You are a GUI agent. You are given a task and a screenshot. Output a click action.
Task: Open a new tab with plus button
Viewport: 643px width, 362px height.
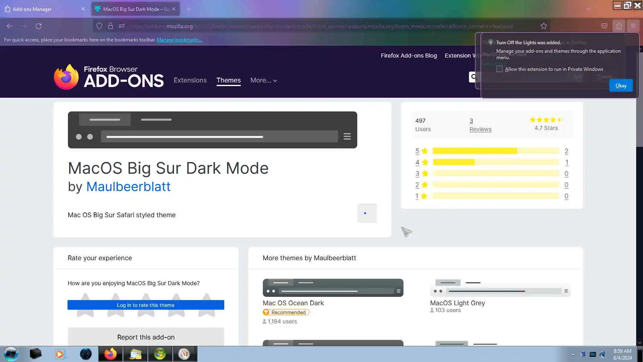coord(188,9)
